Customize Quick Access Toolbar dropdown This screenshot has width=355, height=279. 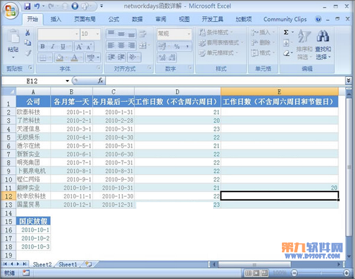pyautogui.click(x=102, y=6)
